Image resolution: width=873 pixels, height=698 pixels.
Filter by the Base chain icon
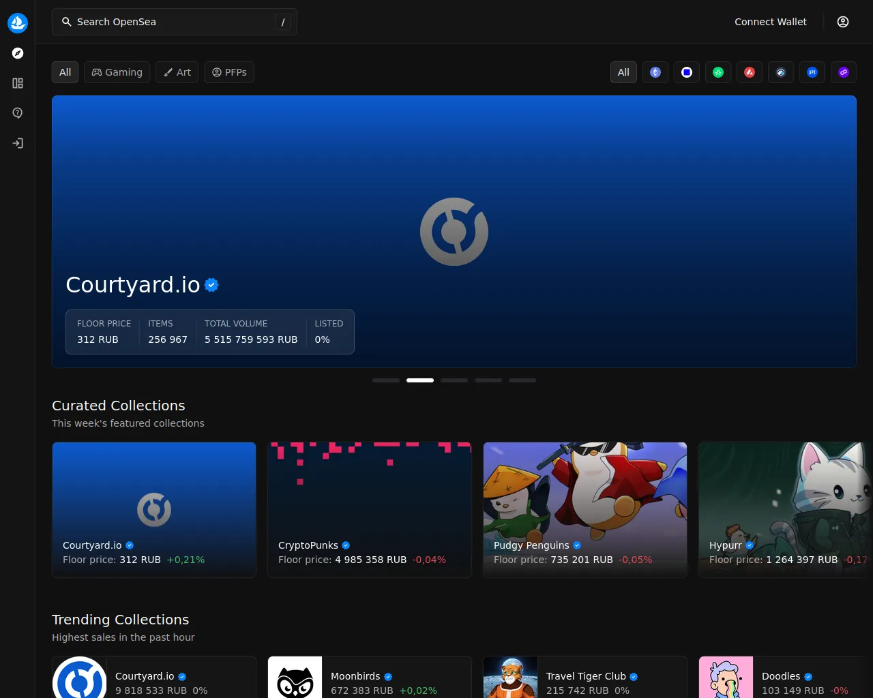tap(687, 72)
